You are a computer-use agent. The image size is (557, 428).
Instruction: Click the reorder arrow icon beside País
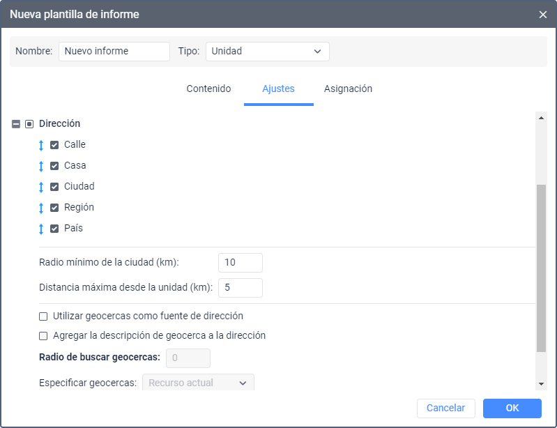click(41, 229)
